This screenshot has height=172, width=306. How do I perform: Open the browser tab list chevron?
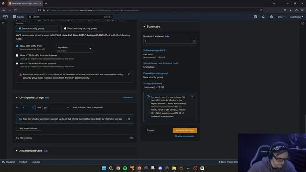[274, 3]
